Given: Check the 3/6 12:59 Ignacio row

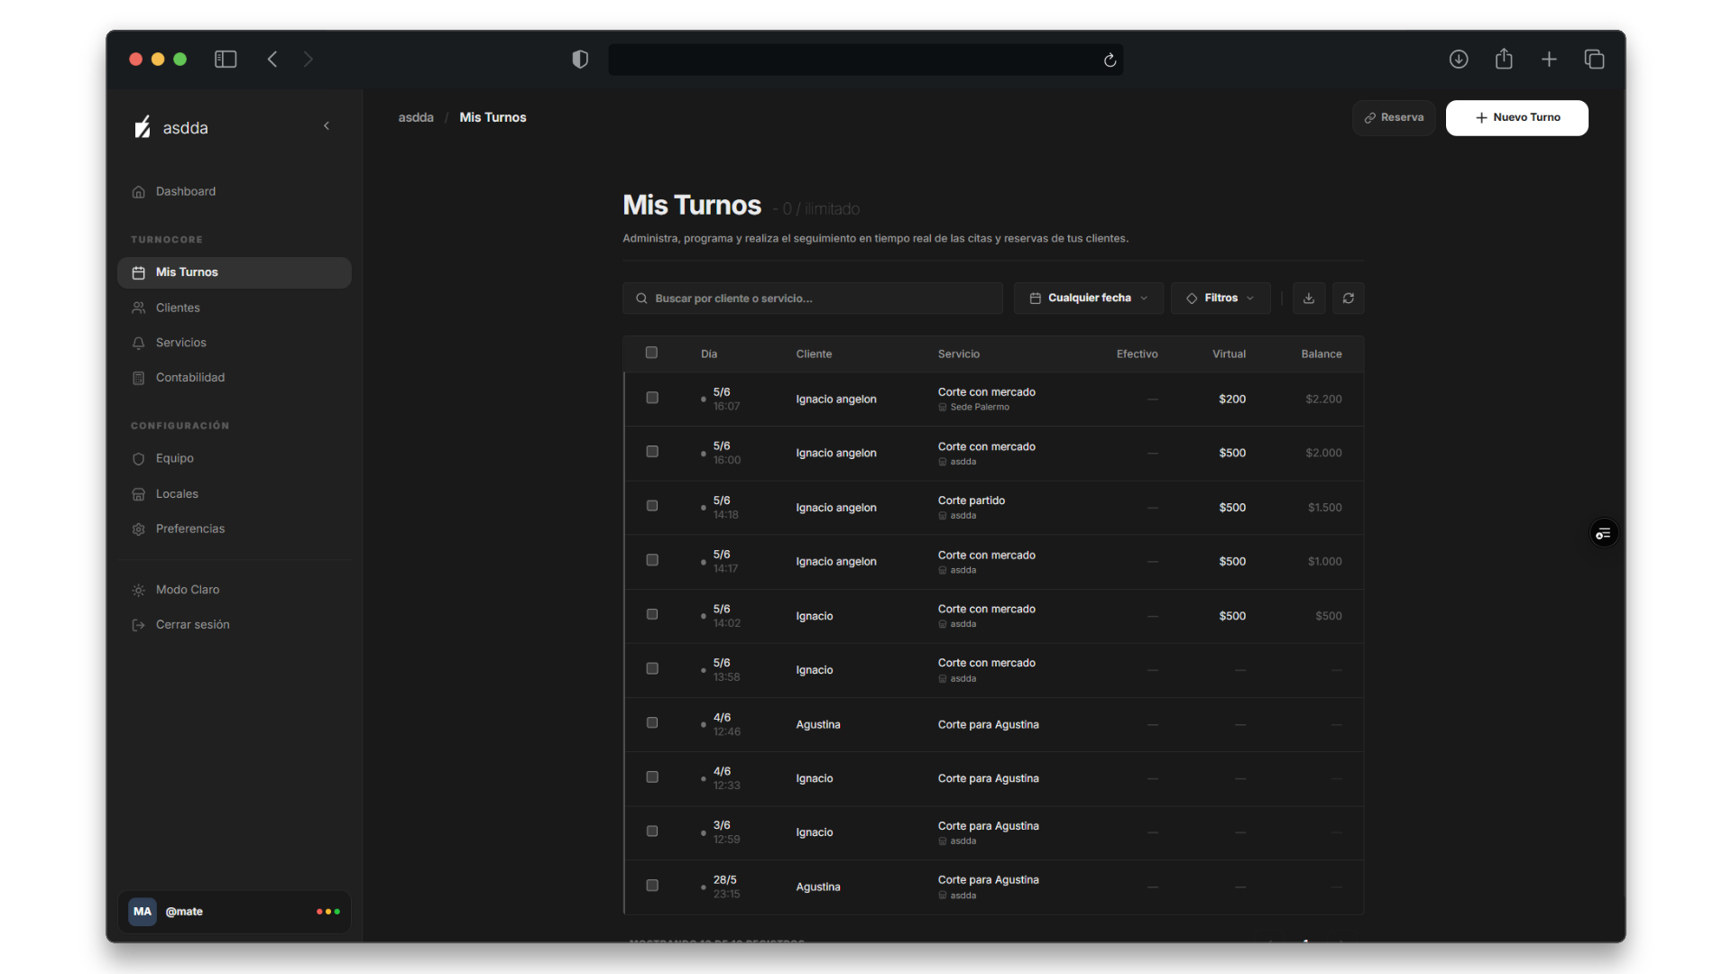Looking at the screenshot, I should point(652,832).
